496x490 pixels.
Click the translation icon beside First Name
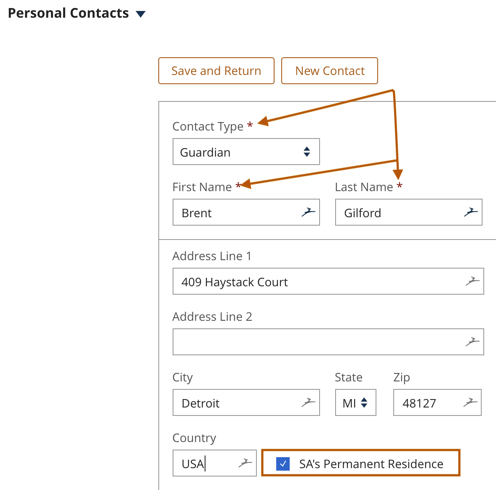pyautogui.click(x=309, y=212)
